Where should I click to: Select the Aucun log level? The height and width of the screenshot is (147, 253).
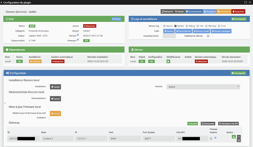[164, 26]
